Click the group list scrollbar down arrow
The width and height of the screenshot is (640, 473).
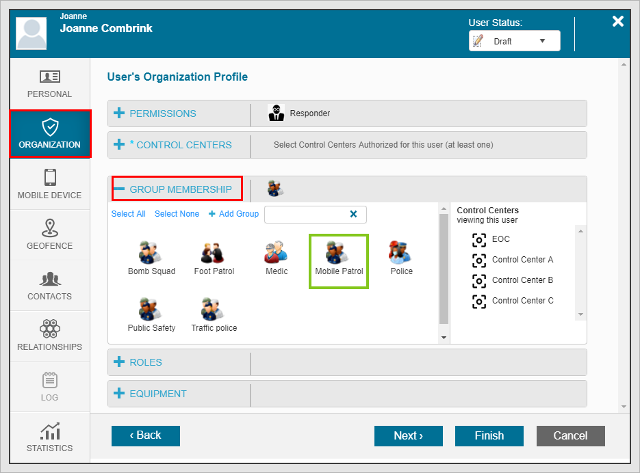pyautogui.click(x=444, y=338)
